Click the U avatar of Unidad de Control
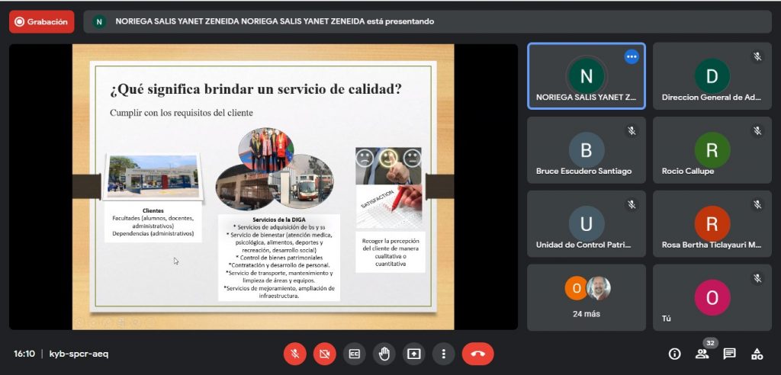This screenshot has height=375, width=781. point(587,223)
